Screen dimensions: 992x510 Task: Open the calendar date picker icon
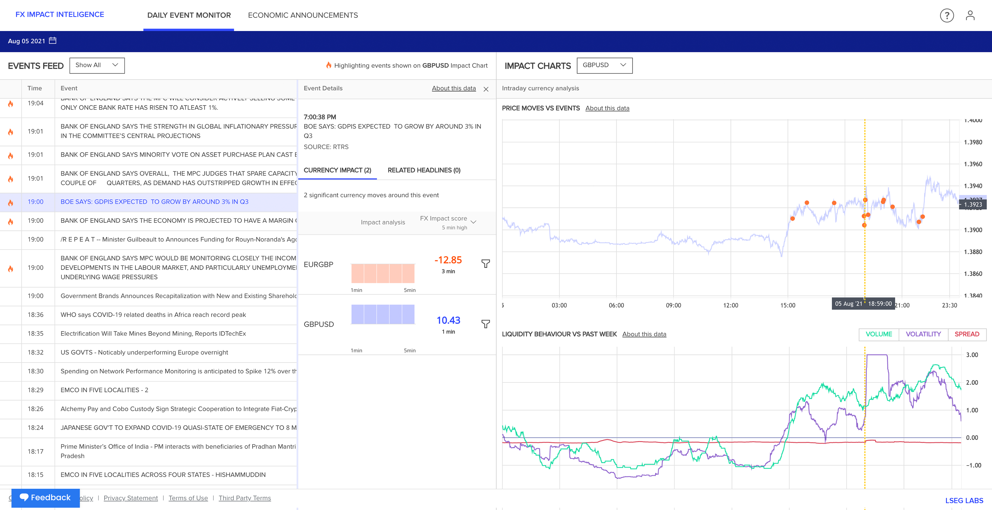coord(53,40)
